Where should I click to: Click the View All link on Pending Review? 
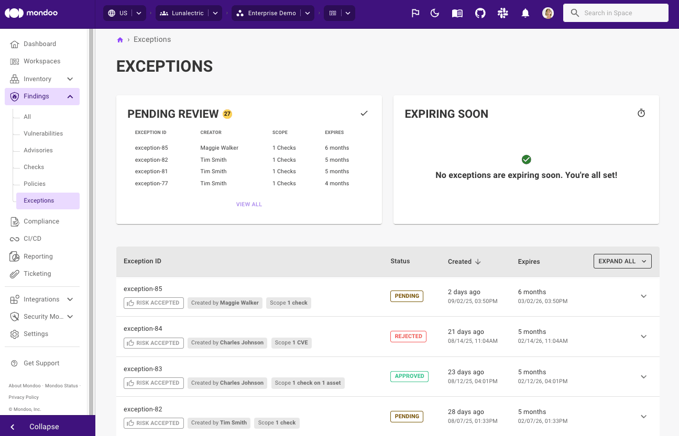click(249, 204)
